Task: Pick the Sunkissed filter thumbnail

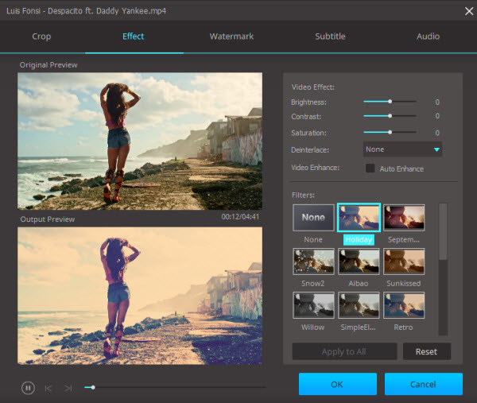Action: tap(404, 262)
